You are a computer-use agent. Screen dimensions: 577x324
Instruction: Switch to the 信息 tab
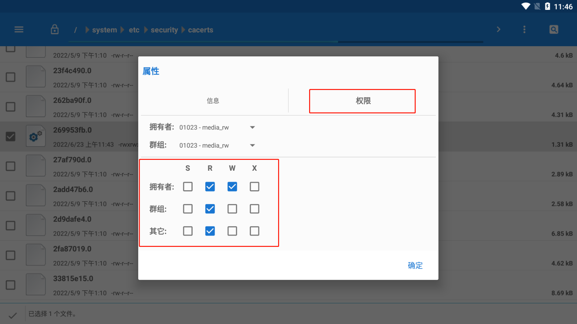click(x=213, y=101)
